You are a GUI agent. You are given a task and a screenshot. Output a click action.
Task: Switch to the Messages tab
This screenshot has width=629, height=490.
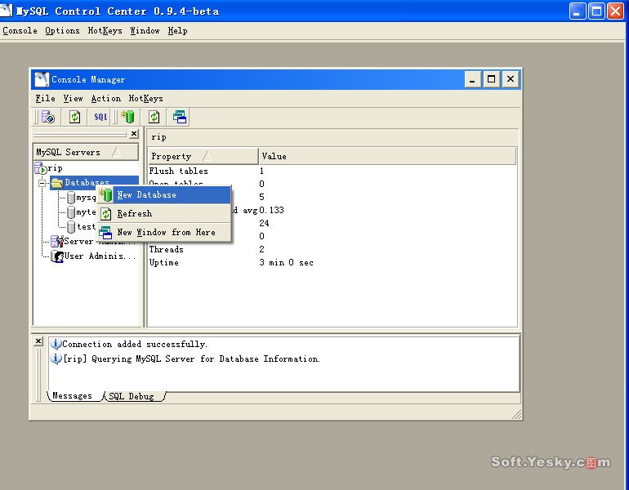click(73, 396)
